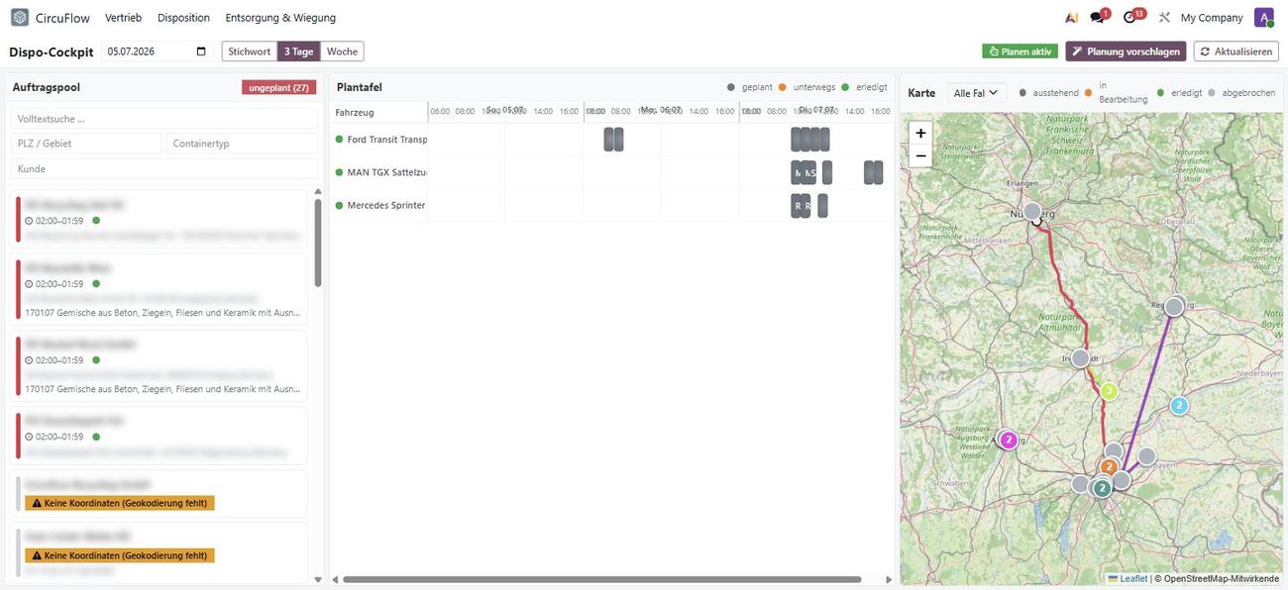Click MAN TGX task block labeled S
This screenshot has height=590, width=1288.
(811, 172)
